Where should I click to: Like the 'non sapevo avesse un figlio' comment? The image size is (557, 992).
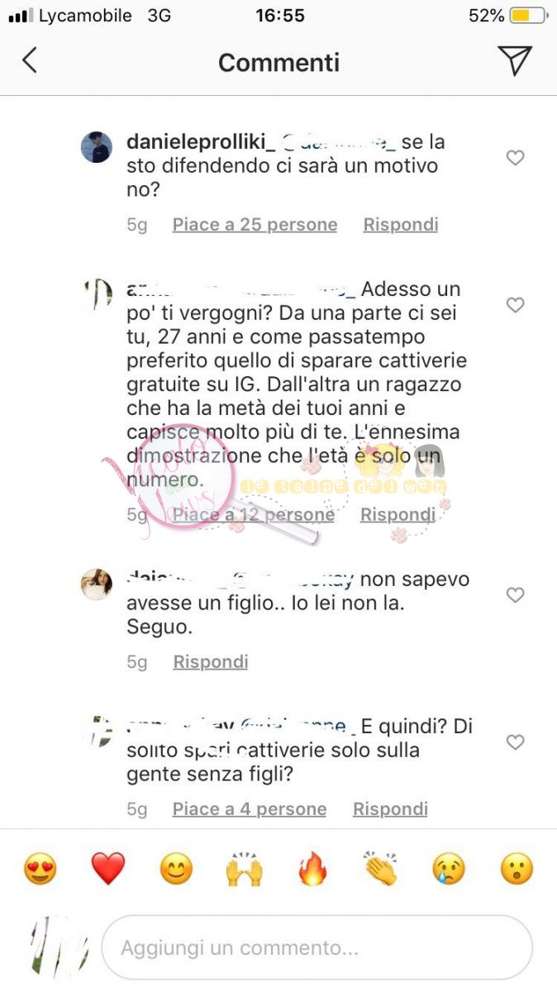click(x=515, y=595)
